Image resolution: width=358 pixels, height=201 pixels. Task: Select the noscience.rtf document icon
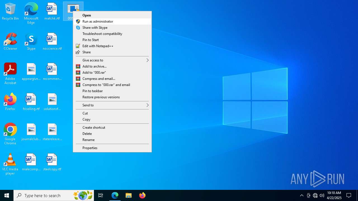pyautogui.click(x=52, y=42)
